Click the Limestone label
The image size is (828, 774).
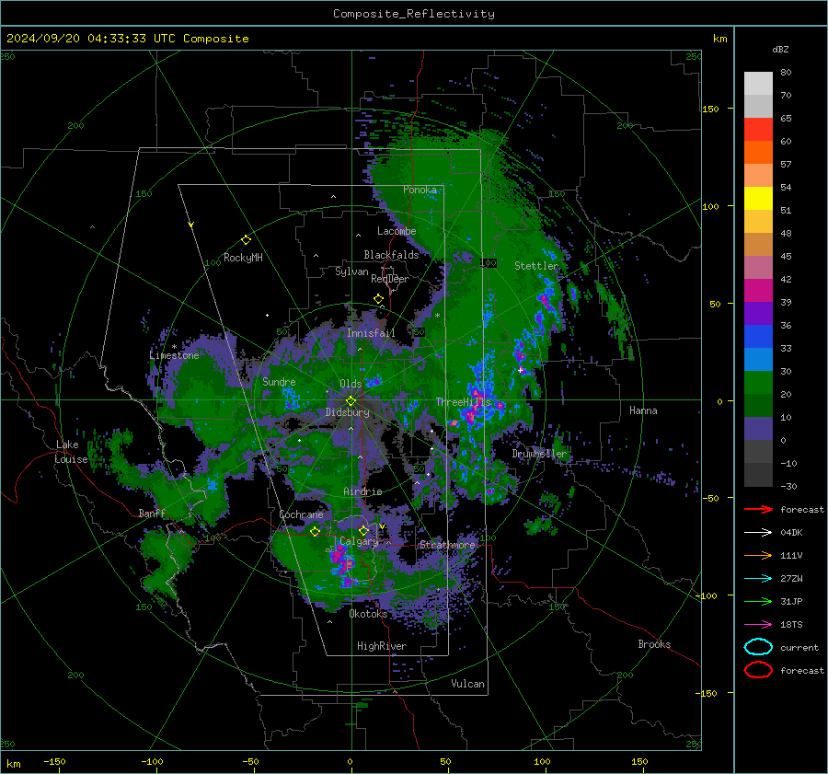point(174,355)
